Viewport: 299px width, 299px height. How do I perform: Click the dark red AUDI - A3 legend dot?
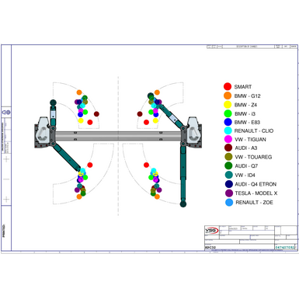tap(228, 148)
